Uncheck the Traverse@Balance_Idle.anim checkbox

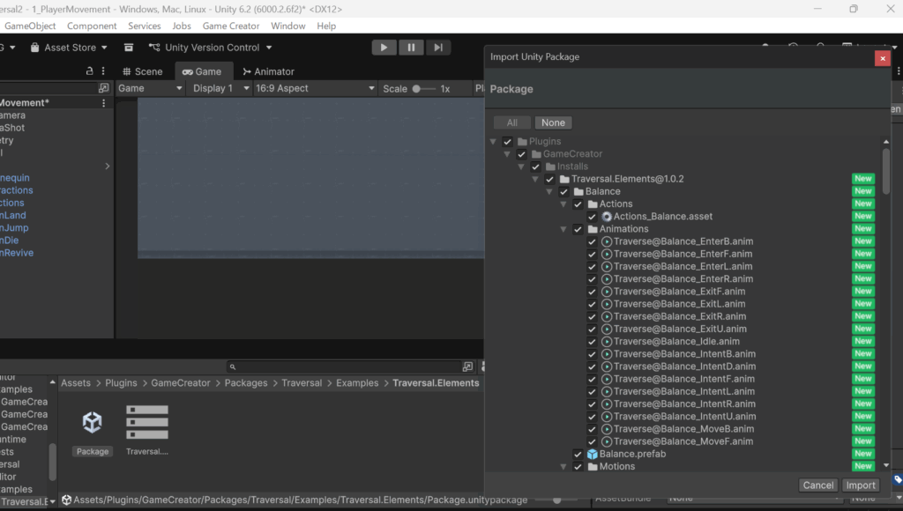[x=592, y=341]
